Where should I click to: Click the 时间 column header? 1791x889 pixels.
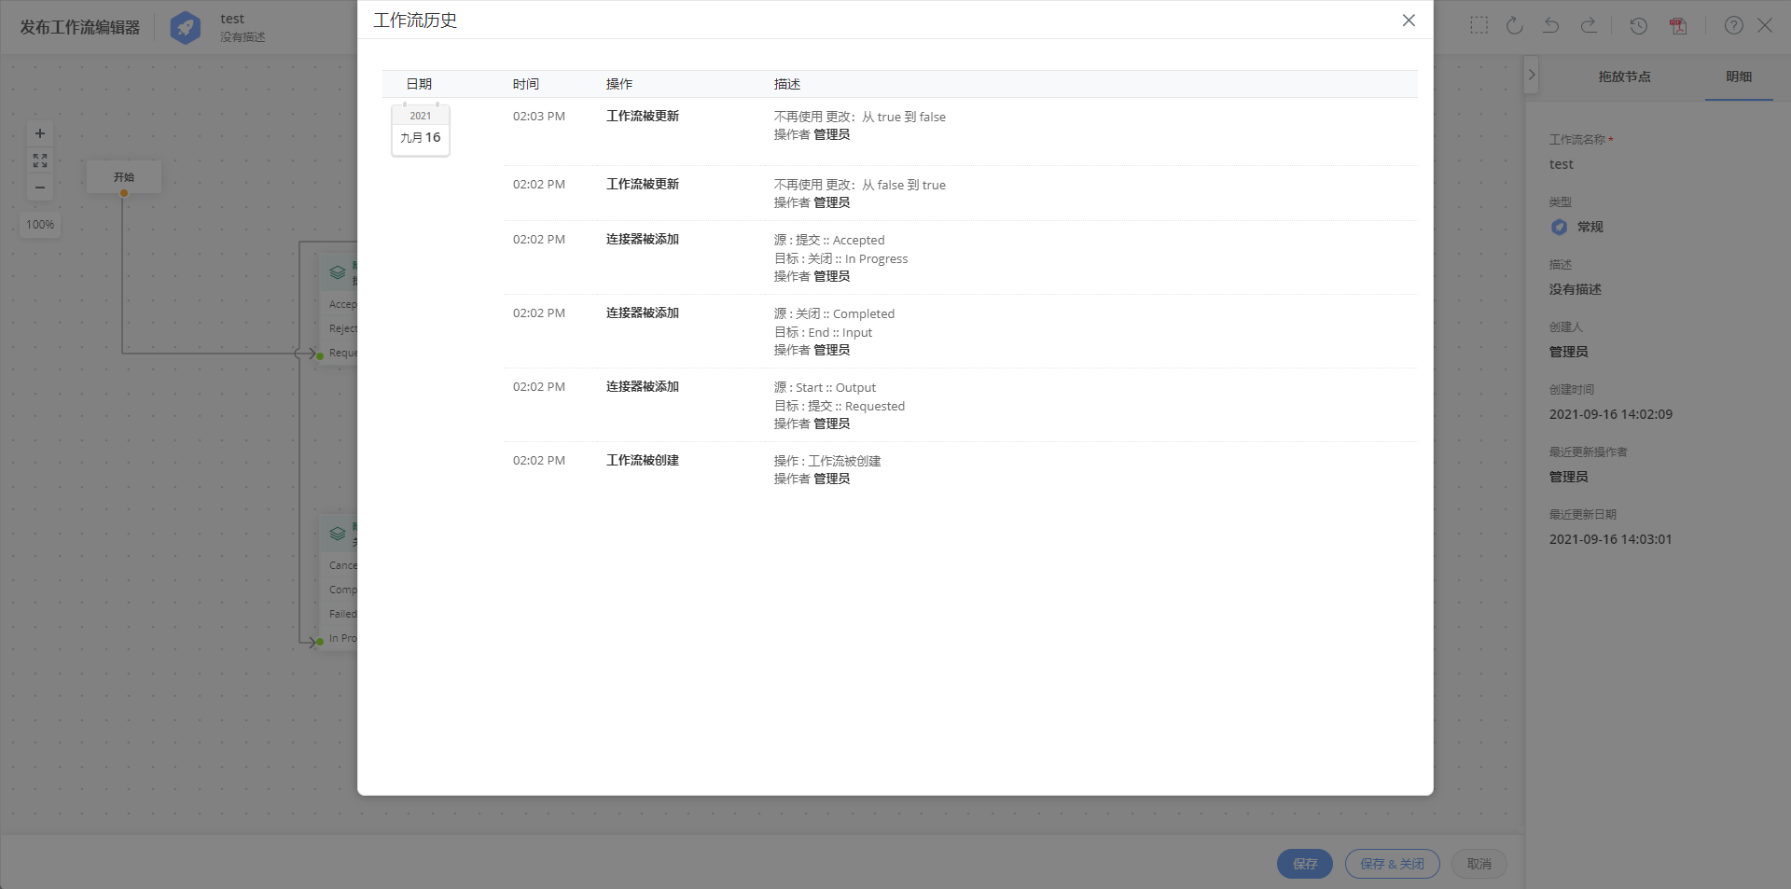click(x=526, y=84)
